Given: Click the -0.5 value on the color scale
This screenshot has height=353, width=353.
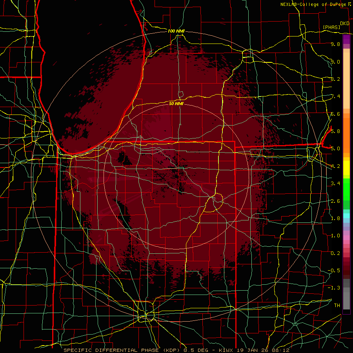Looking at the screenshot, I should point(334,270).
